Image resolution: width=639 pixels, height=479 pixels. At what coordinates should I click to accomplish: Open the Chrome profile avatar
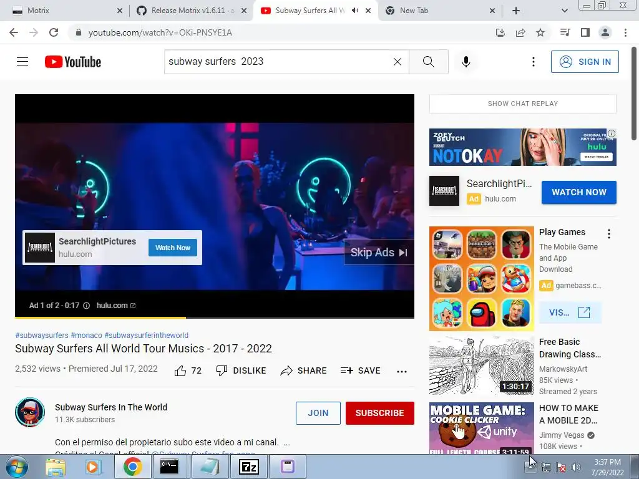(x=605, y=32)
